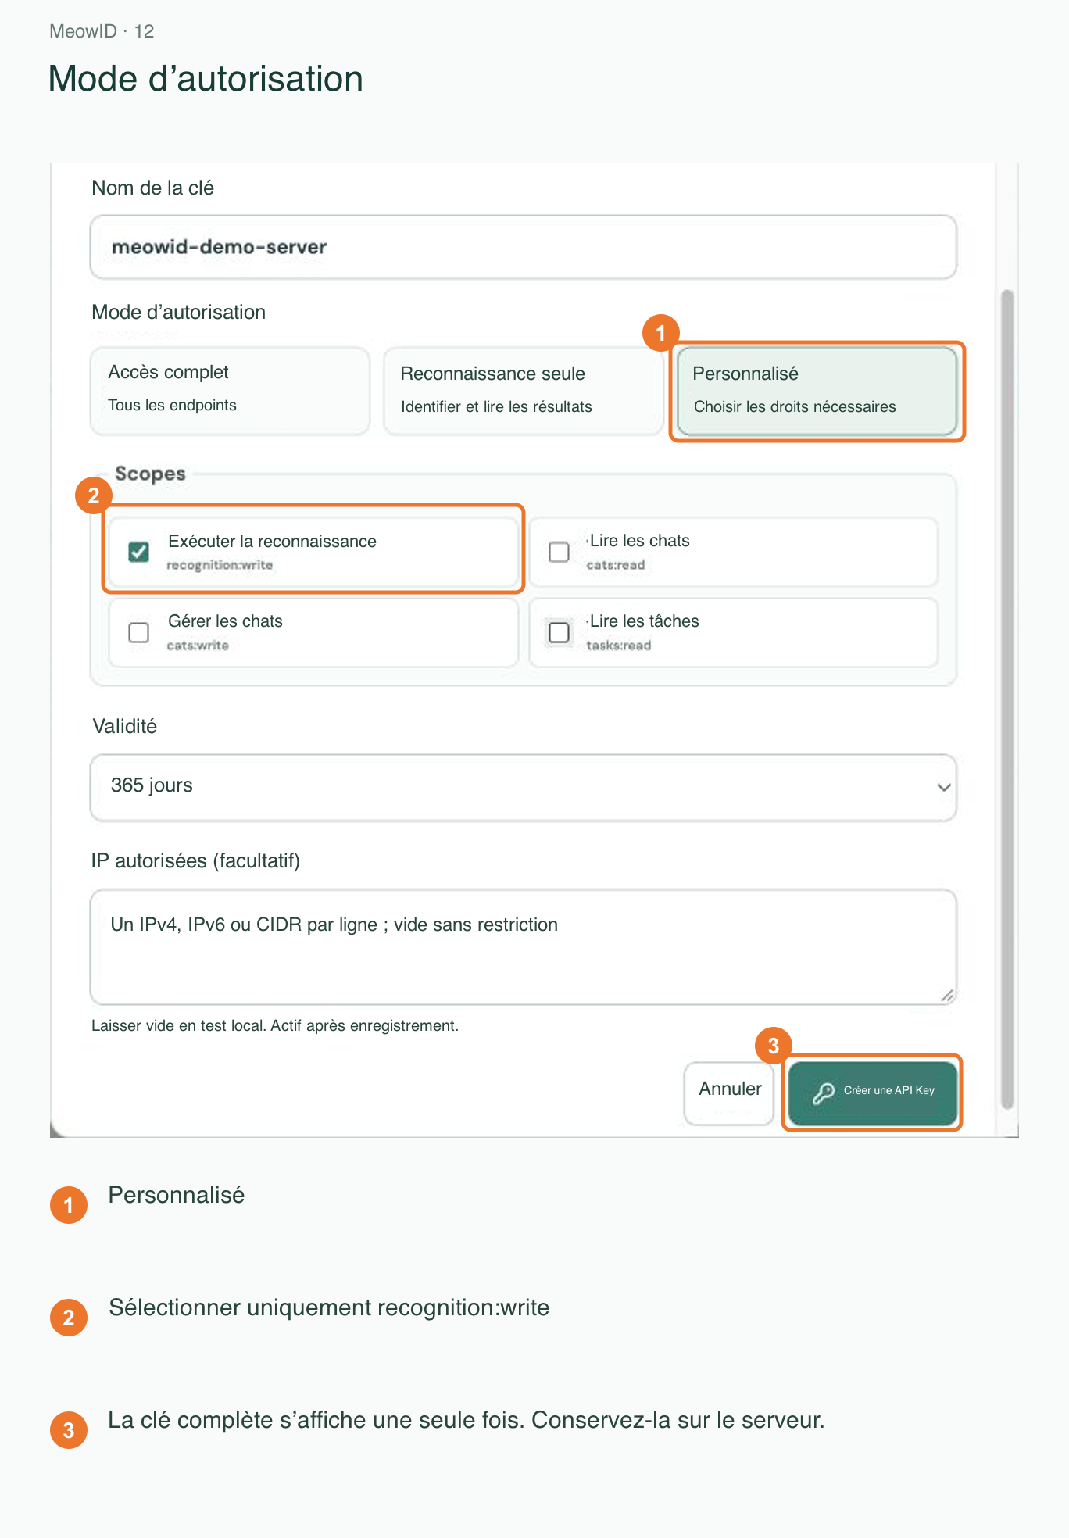Image resolution: width=1069 pixels, height=1538 pixels.
Task: Click the hint text Laisser vide en test local
Action: tap(275, 1025)
